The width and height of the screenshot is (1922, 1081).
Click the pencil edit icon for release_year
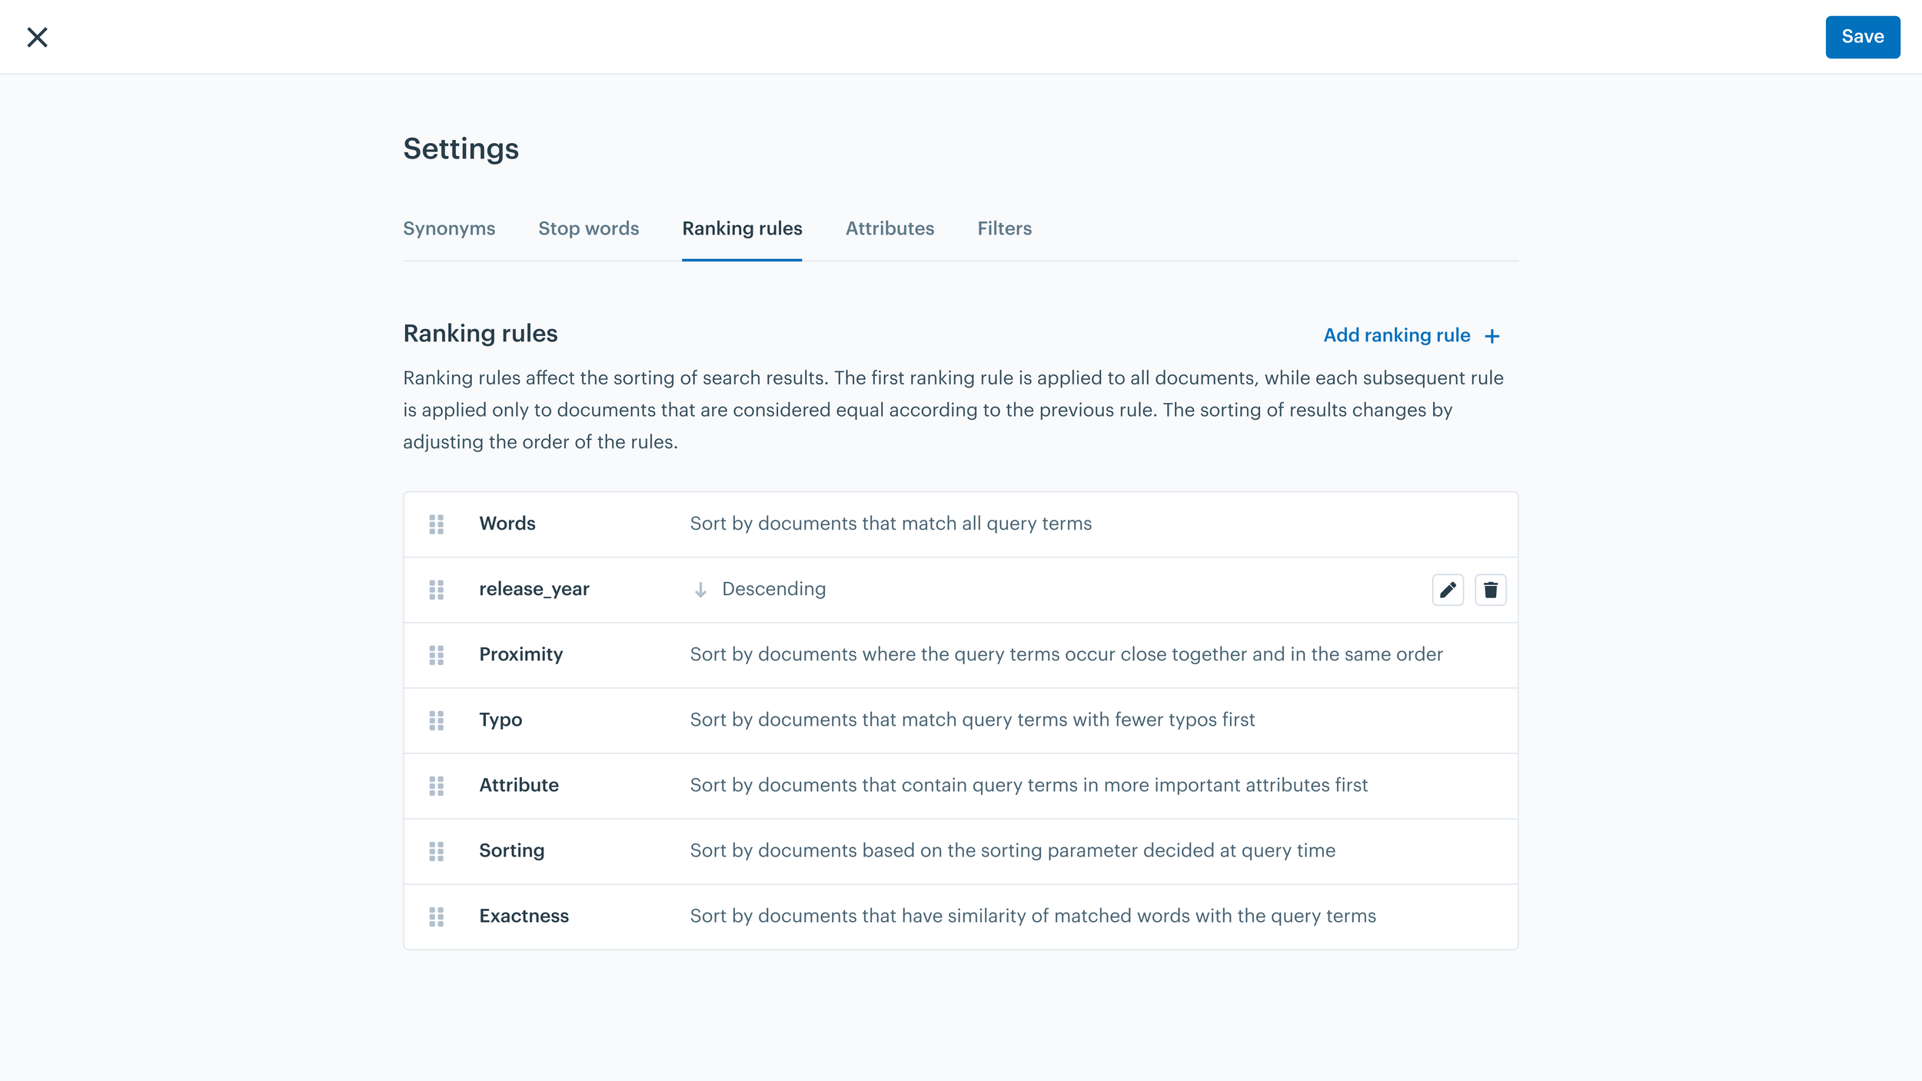[x=1448, y=590]
